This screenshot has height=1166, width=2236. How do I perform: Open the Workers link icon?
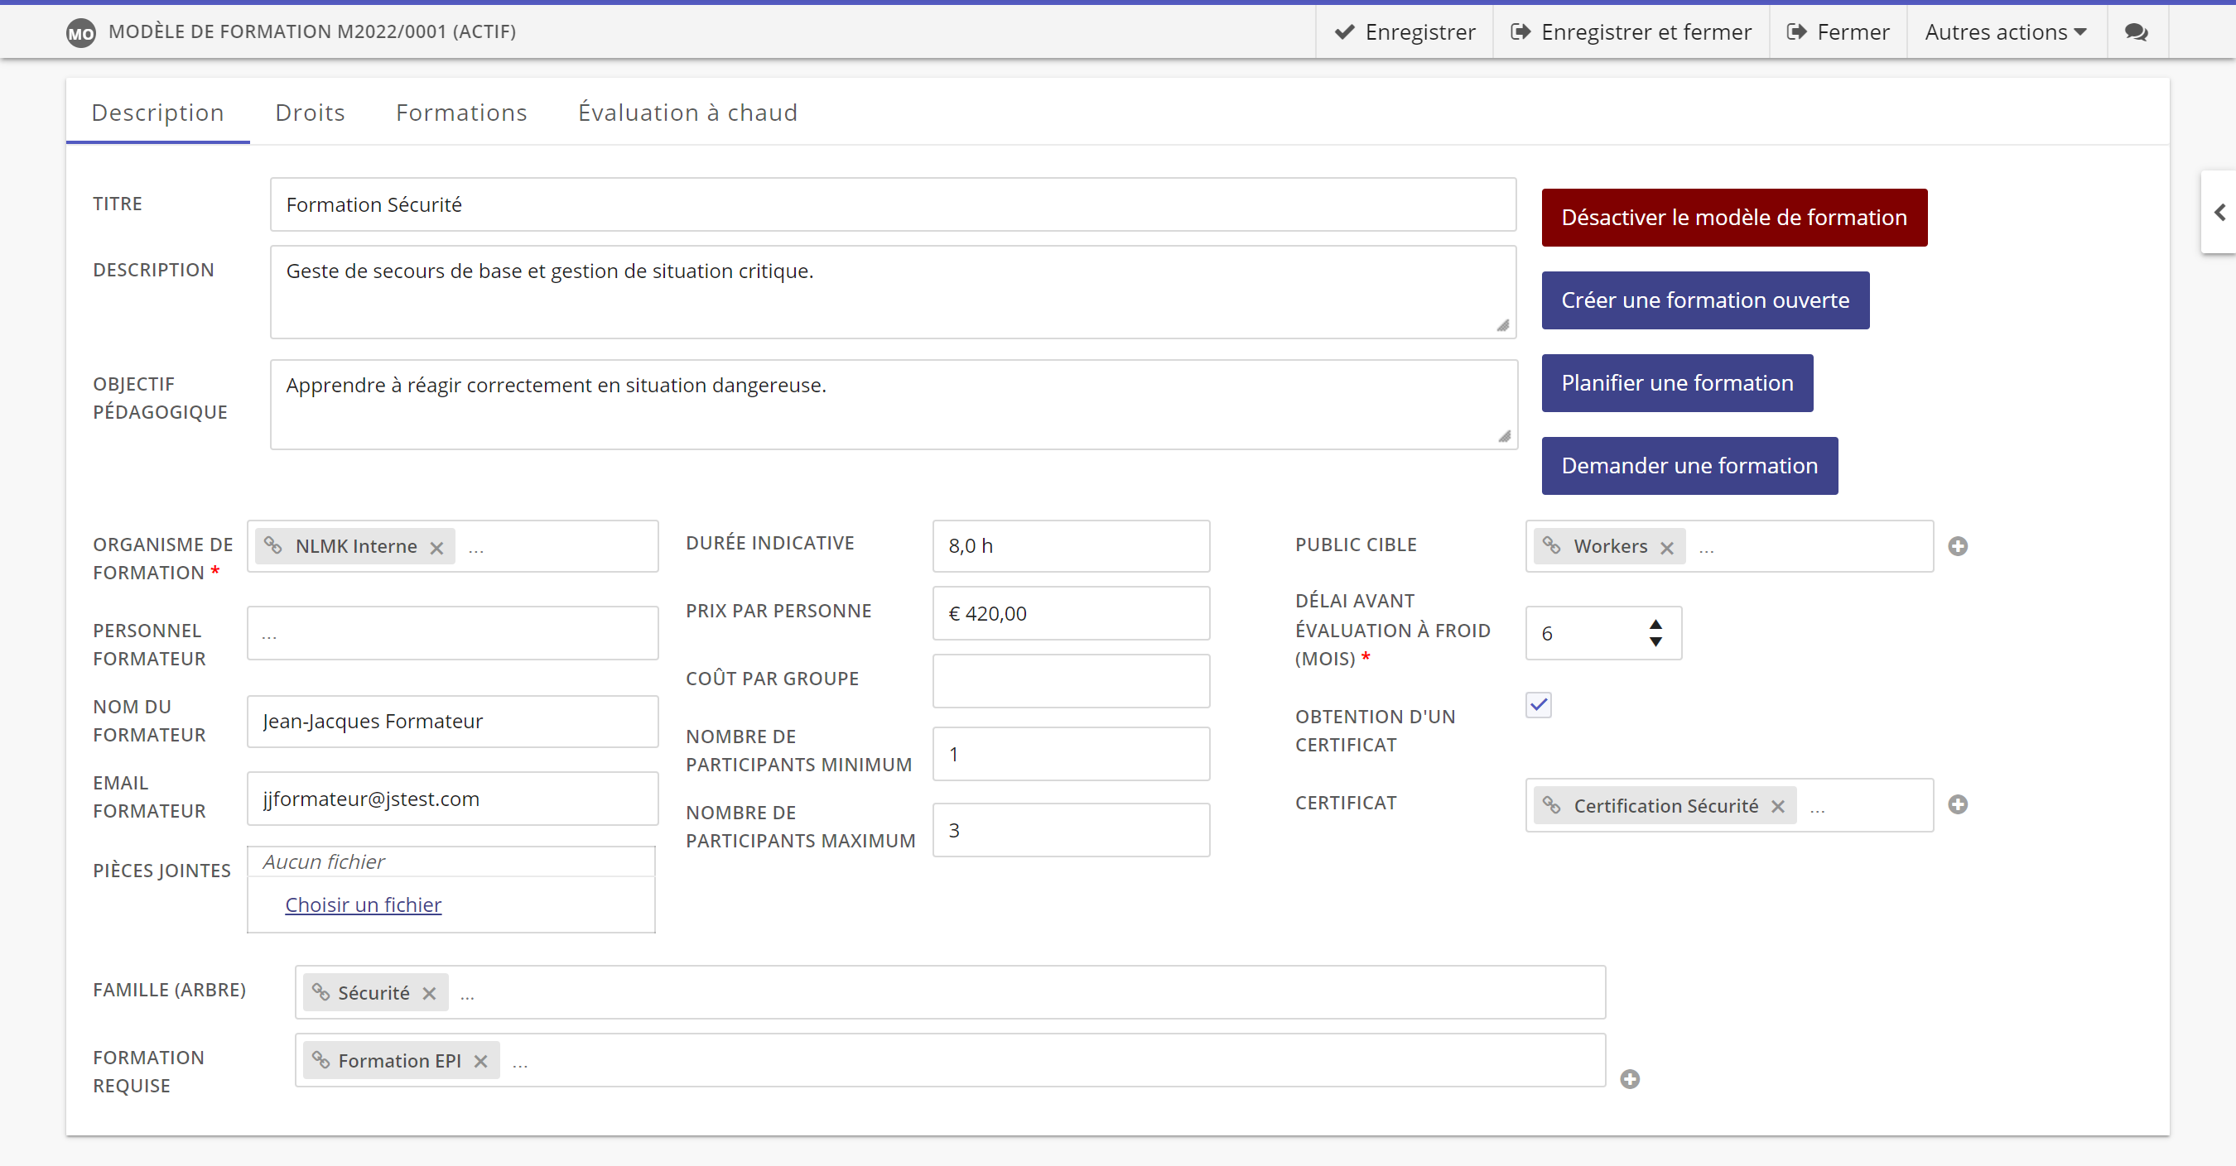(x=1552, y=545)
